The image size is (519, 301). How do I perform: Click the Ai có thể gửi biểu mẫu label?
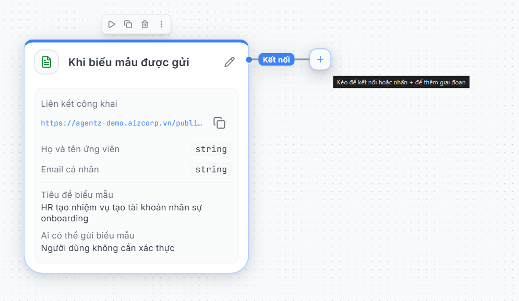(x=88, y=235)
